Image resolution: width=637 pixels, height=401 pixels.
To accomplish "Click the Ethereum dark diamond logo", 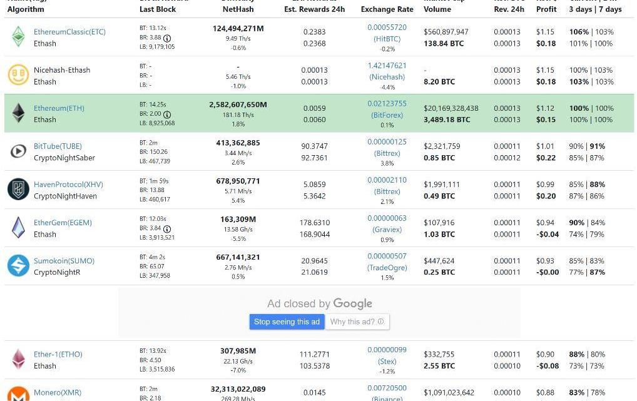I will (18, 113).
